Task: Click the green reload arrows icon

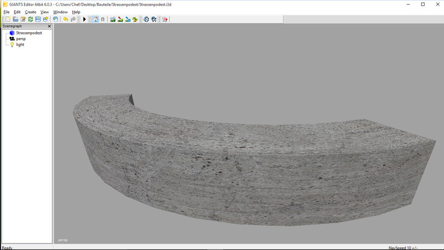Action: pyautogui.click(x=31, y=19)
